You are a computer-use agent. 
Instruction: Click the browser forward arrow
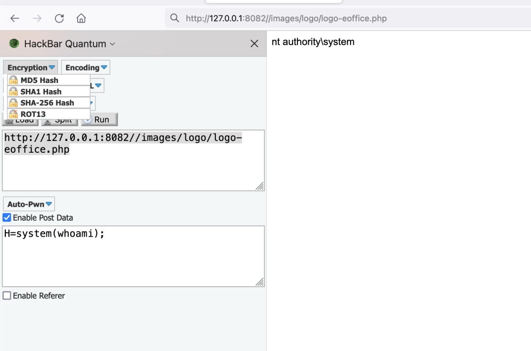(37, 18)
